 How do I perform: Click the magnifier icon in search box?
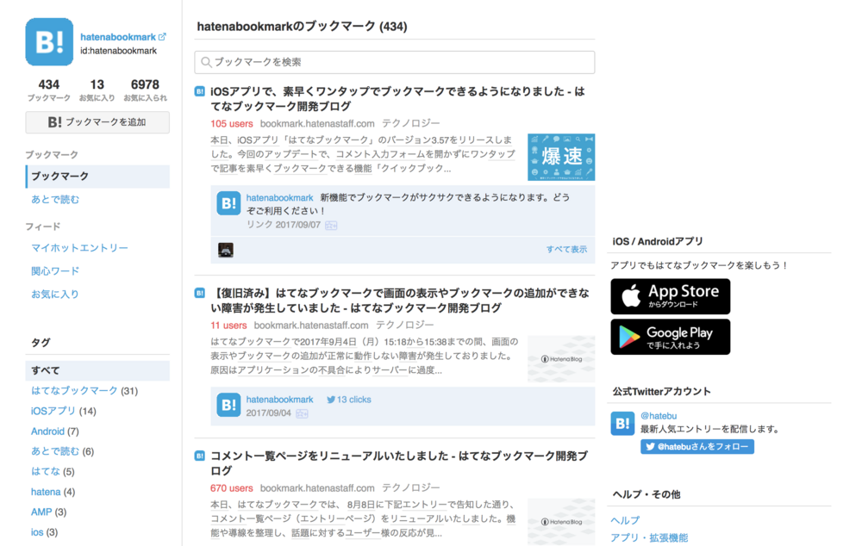[206, 62]
